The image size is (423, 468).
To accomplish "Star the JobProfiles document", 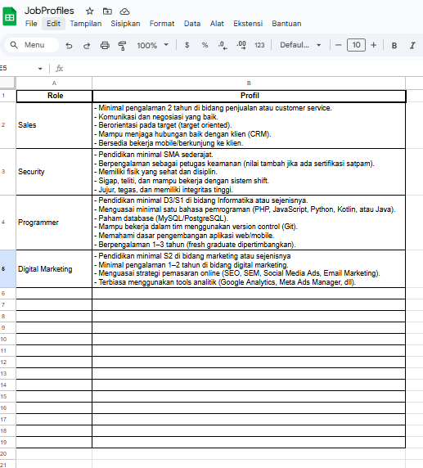I will 89,11.
